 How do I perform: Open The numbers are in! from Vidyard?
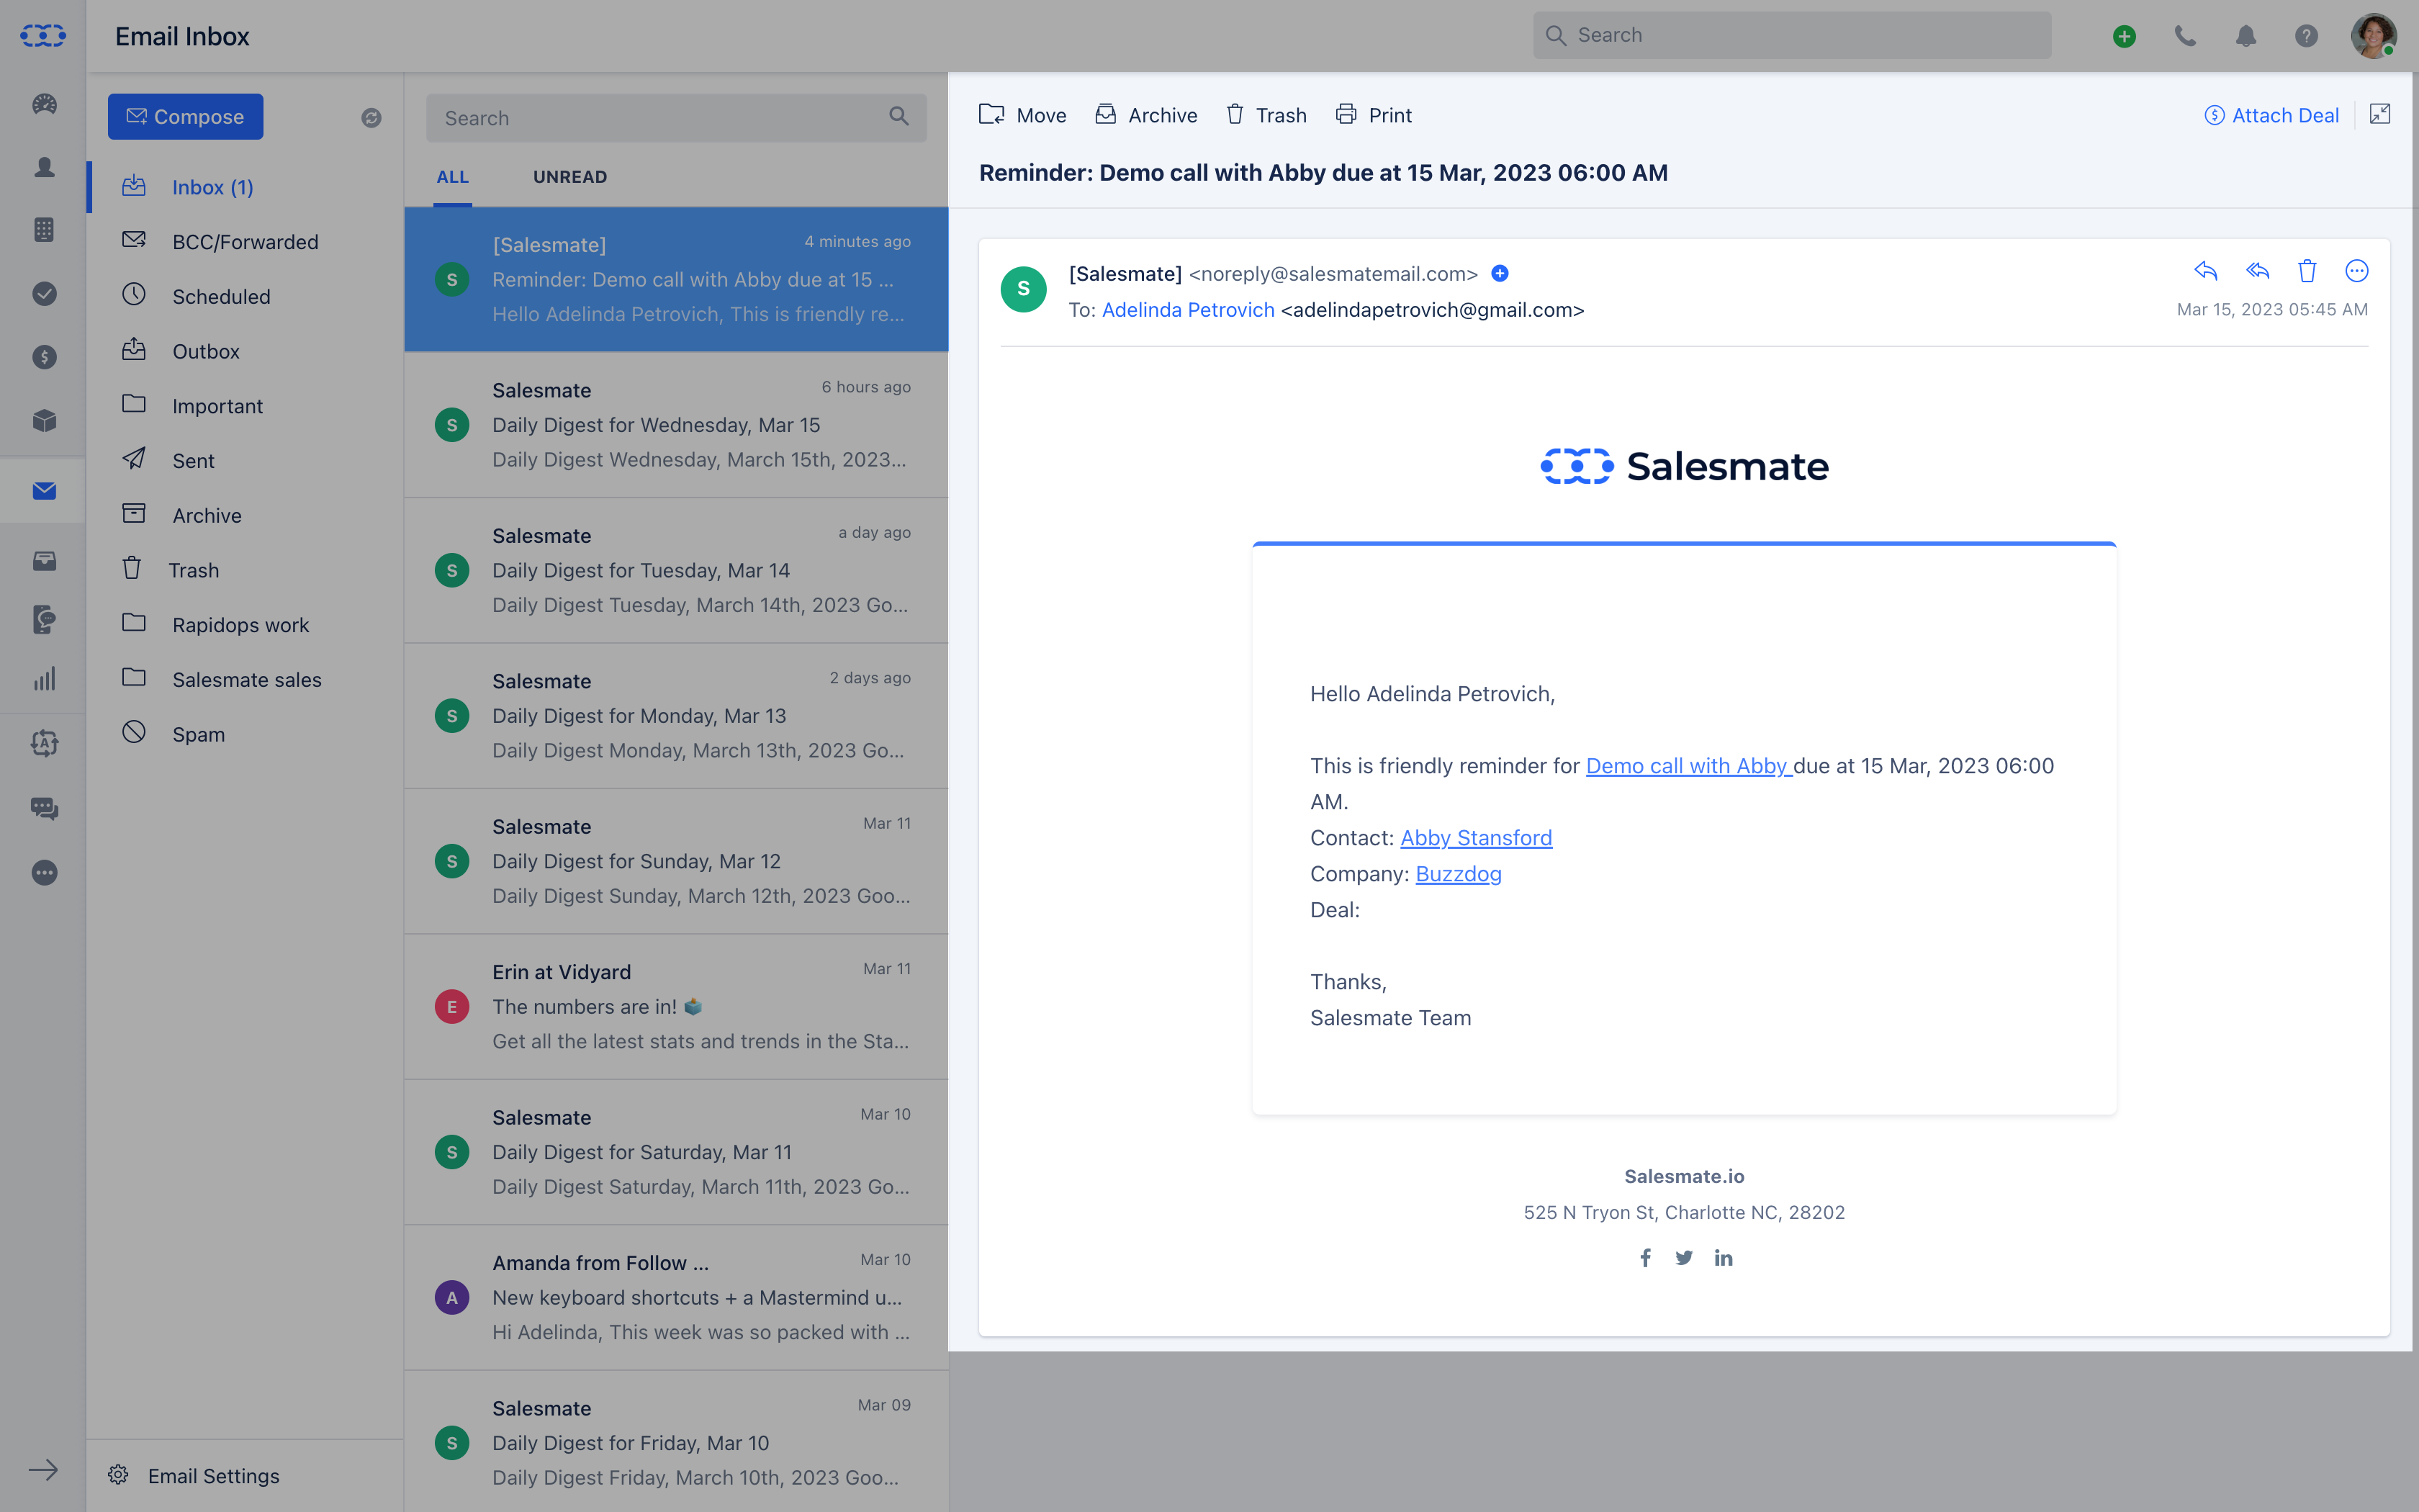click(x=676, y=1007)
